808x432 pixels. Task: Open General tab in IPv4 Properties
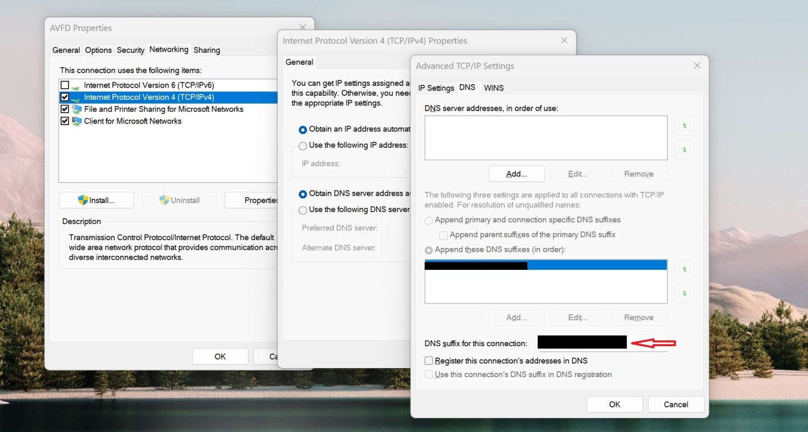coord(300,62)
